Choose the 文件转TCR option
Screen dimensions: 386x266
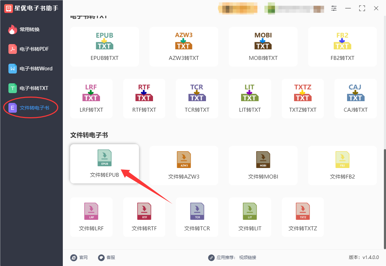pos(197,217)
